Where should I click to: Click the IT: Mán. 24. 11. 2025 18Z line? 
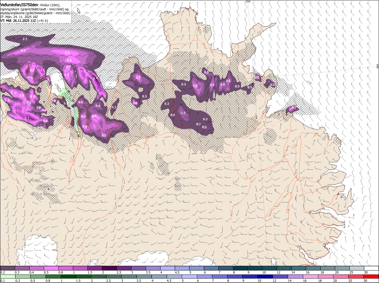point(19,17)
